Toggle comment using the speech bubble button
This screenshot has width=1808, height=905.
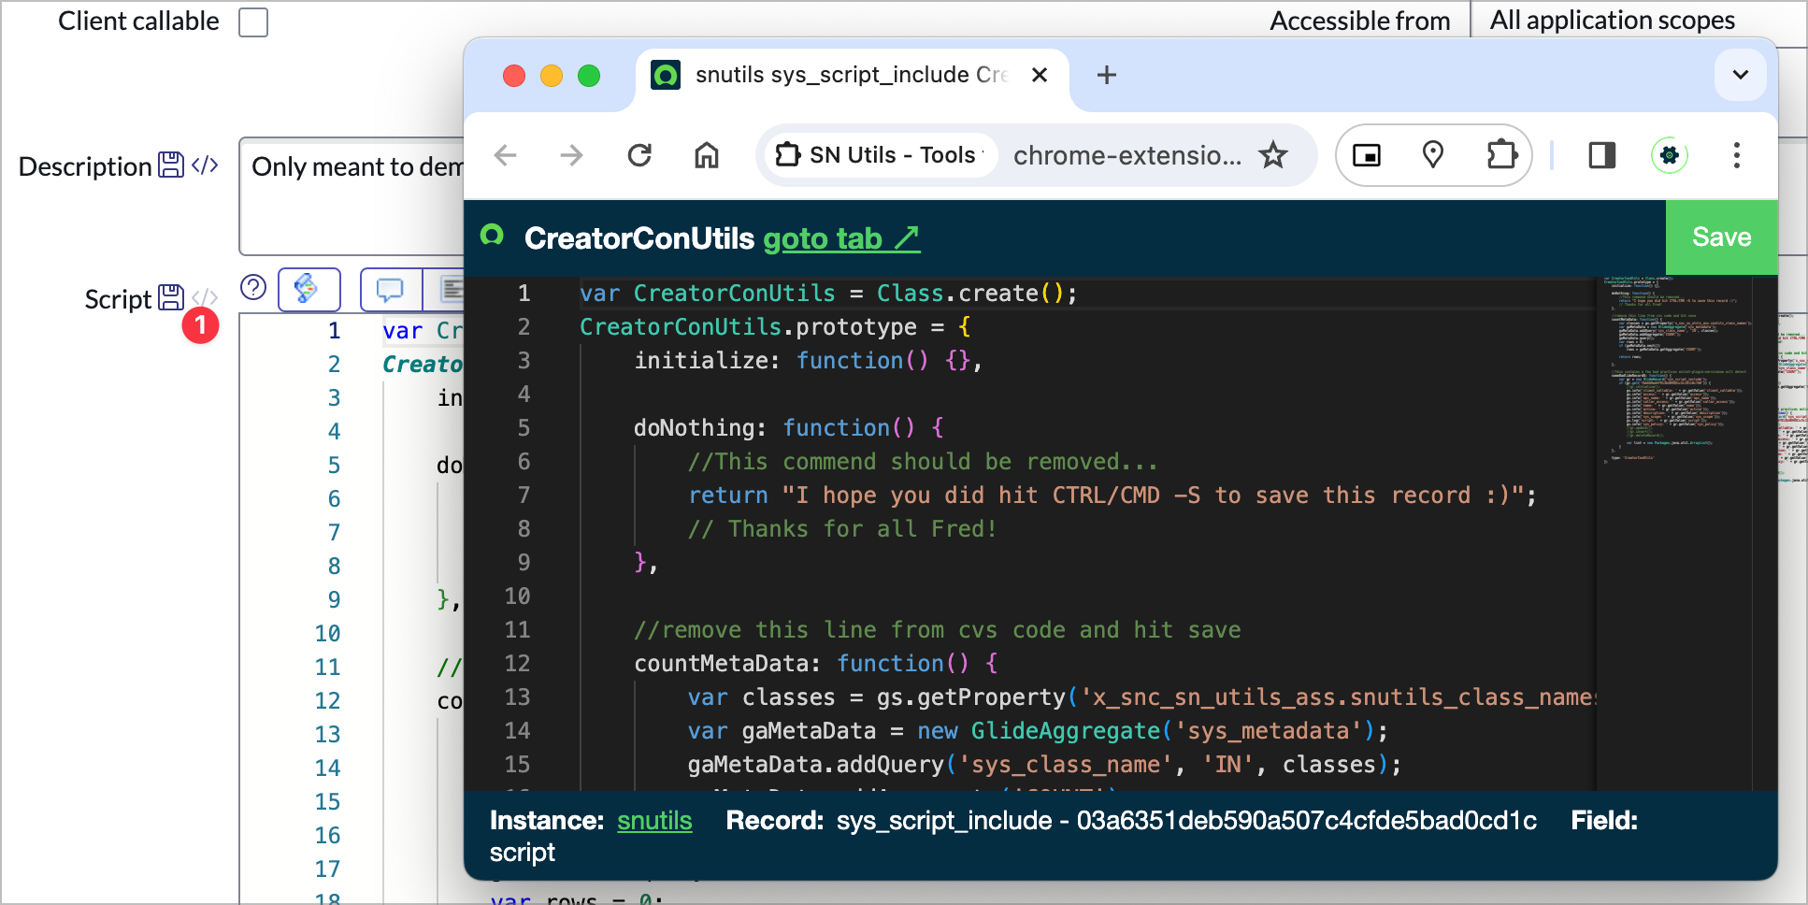pos(390,290)
